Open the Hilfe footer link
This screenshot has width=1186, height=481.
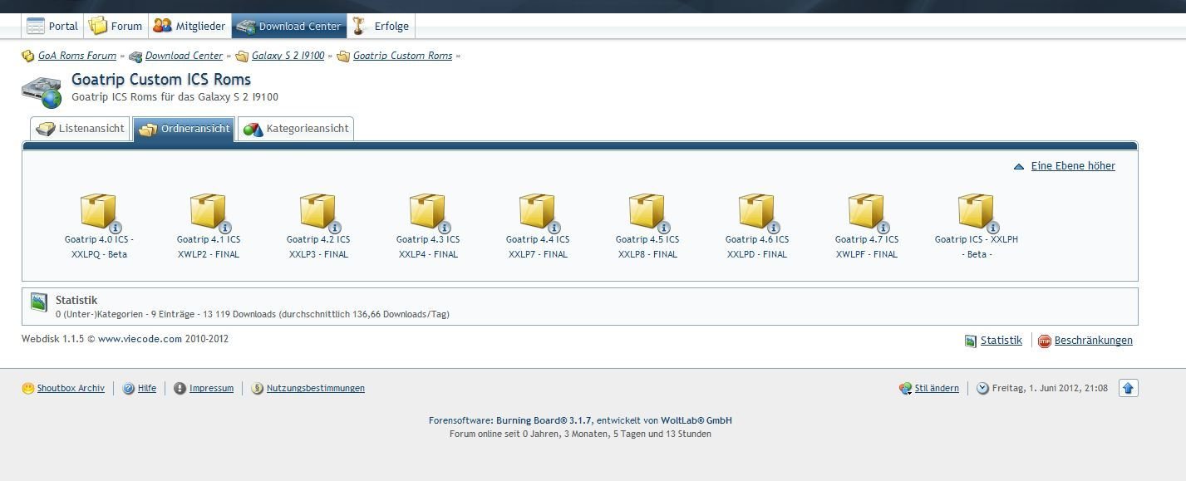(x=147, y=388)
